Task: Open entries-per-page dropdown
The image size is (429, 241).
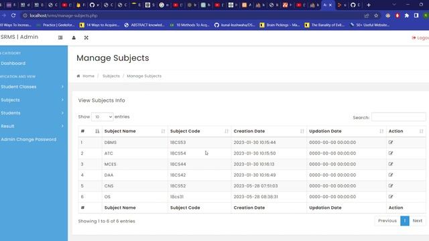Action: click(x=103, y=116)
